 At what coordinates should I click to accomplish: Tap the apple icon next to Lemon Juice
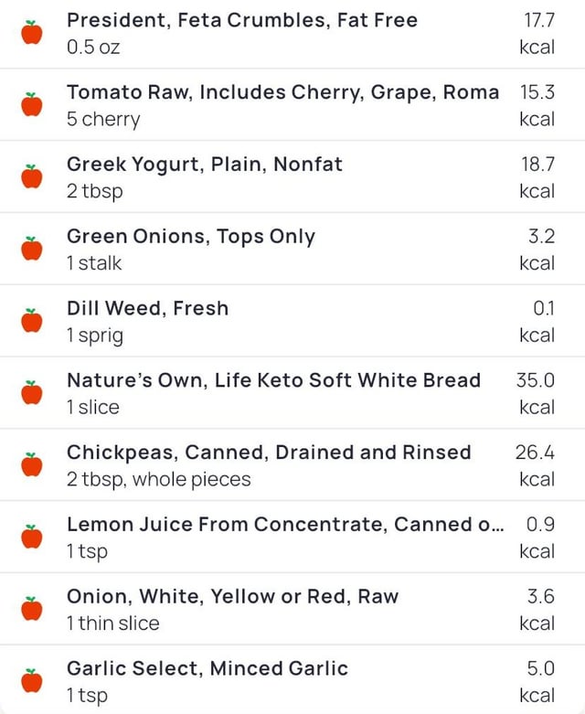pos(32,537)
